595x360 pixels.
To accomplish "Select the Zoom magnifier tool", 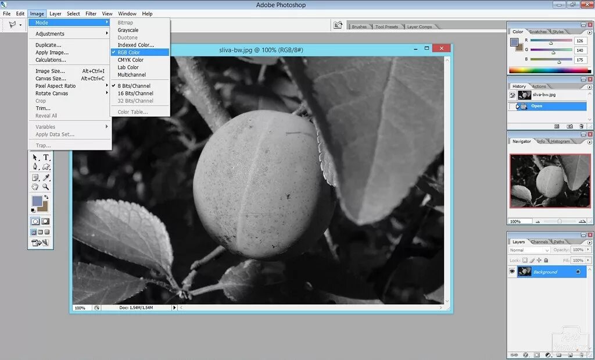I will click(x=46, y=187).
